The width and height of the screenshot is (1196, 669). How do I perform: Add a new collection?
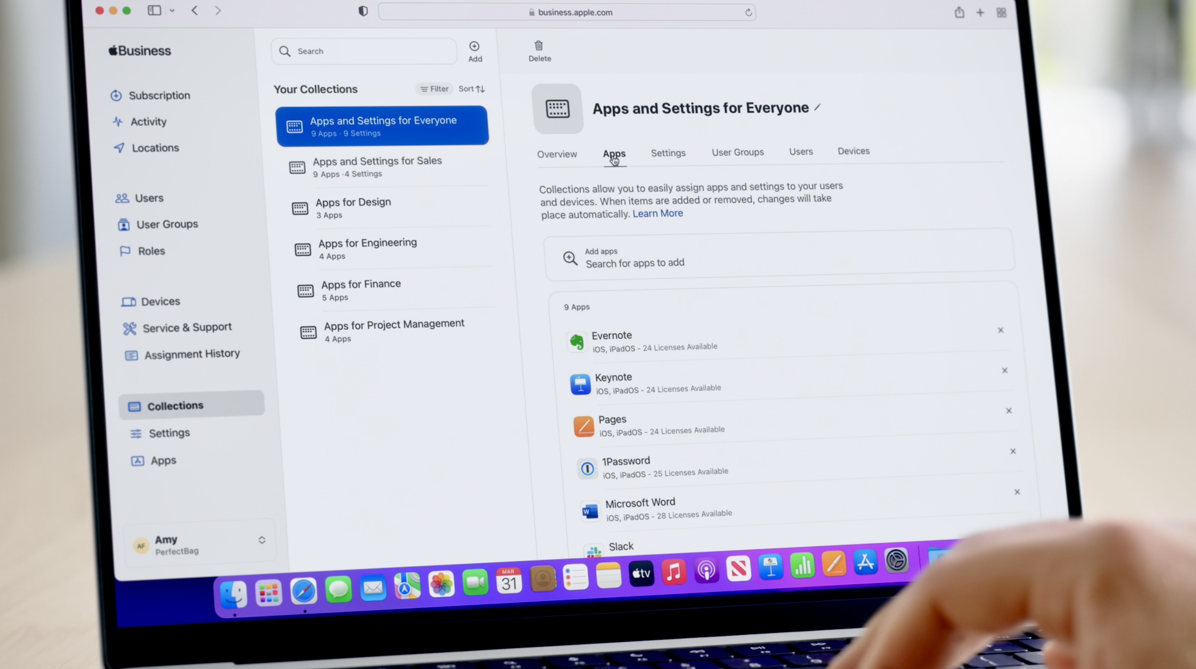(474, 51)
